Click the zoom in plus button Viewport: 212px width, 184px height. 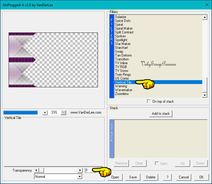(45, 113)
